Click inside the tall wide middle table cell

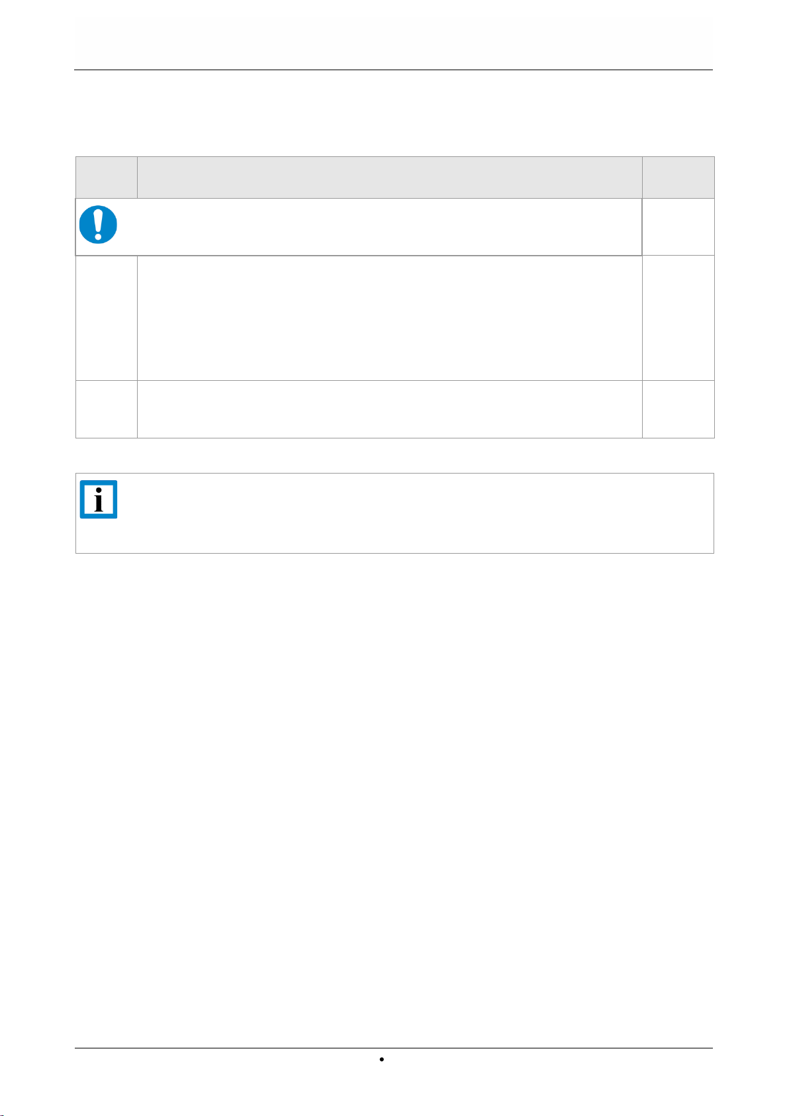[390, 318]
